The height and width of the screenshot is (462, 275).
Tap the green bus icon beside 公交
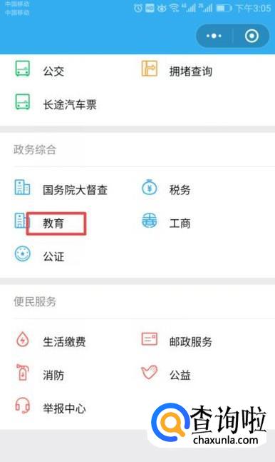coord(23,69)
